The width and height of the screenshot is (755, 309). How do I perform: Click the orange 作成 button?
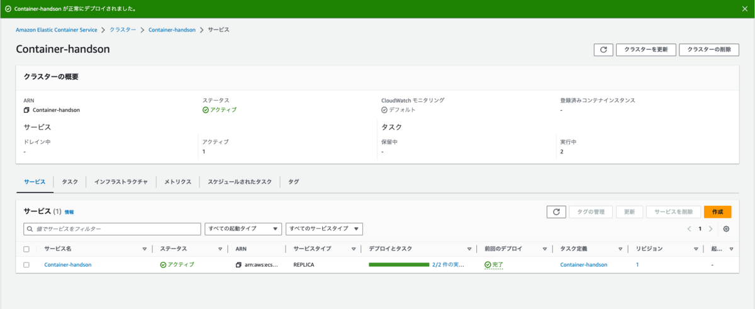coord(717,212)
